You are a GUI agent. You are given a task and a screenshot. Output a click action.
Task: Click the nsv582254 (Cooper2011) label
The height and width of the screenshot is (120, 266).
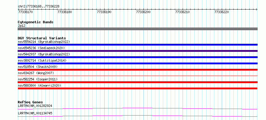38,79
